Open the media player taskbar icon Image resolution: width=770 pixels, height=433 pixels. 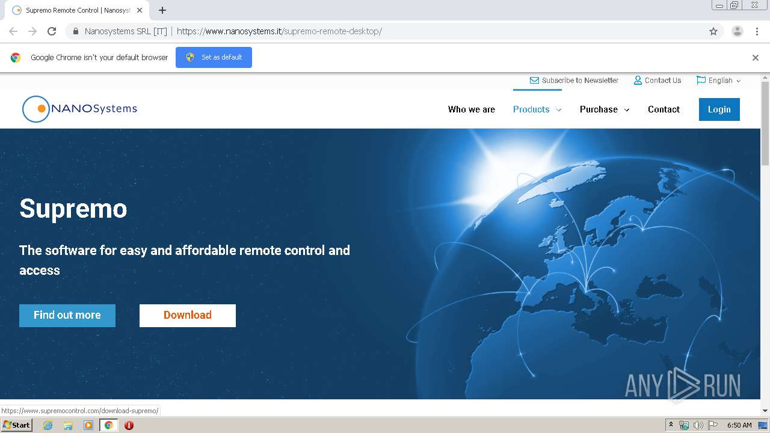(88, 425)
